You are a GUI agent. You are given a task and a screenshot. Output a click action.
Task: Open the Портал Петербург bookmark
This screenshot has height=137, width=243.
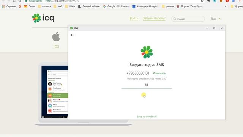[x=190, y=6]
